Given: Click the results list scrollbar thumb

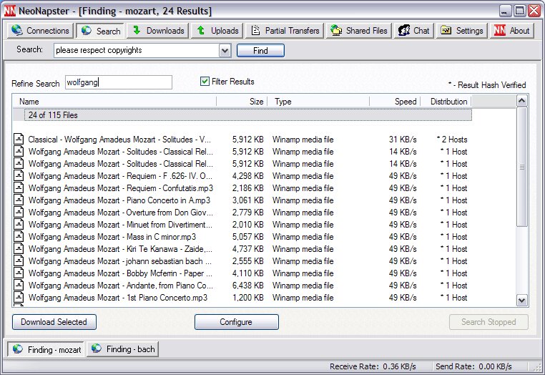Looking at the screenshot, I should pyautogui.click(x=521, y=167).
